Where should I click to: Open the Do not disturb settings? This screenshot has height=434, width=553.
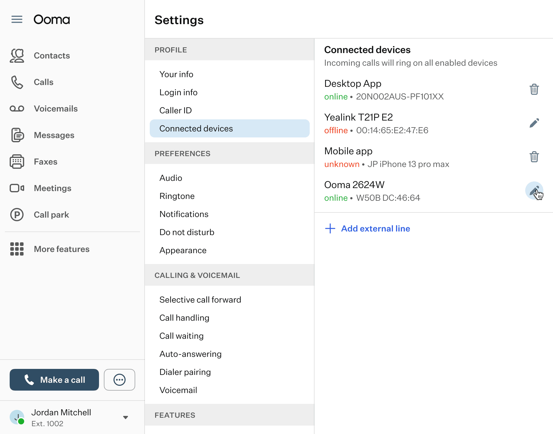187,232
